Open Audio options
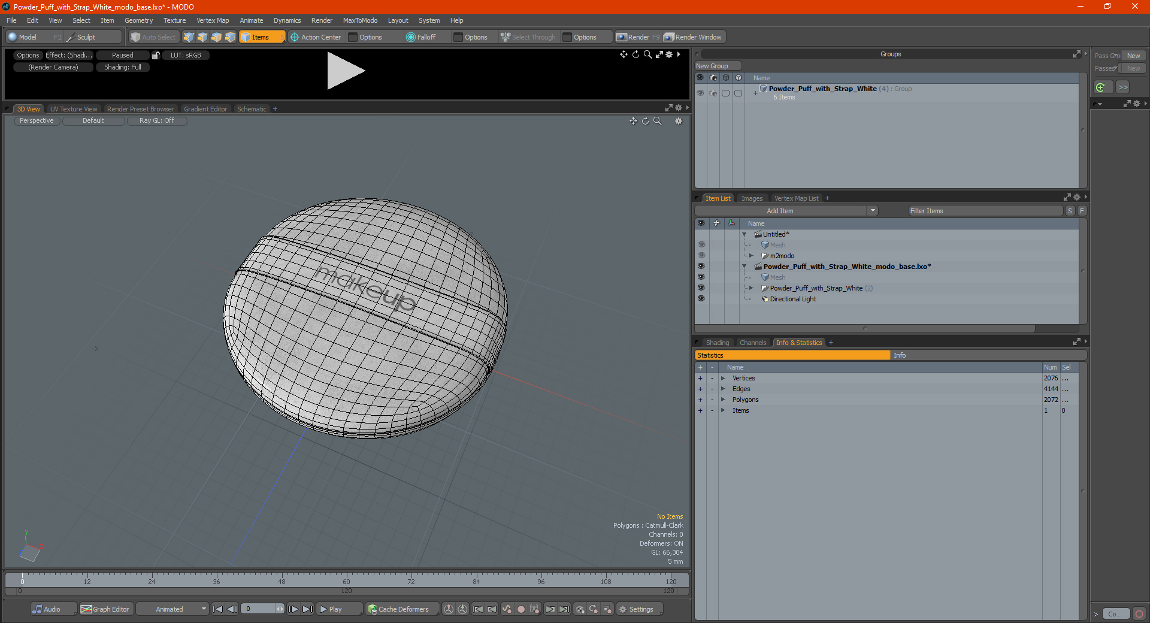 click(x=53, y=609)
